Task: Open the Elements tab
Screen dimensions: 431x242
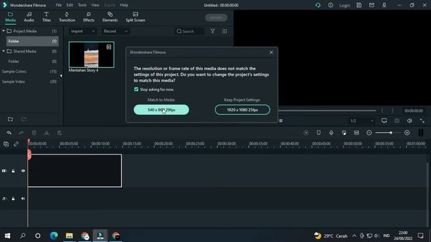Action: [110, 17]
